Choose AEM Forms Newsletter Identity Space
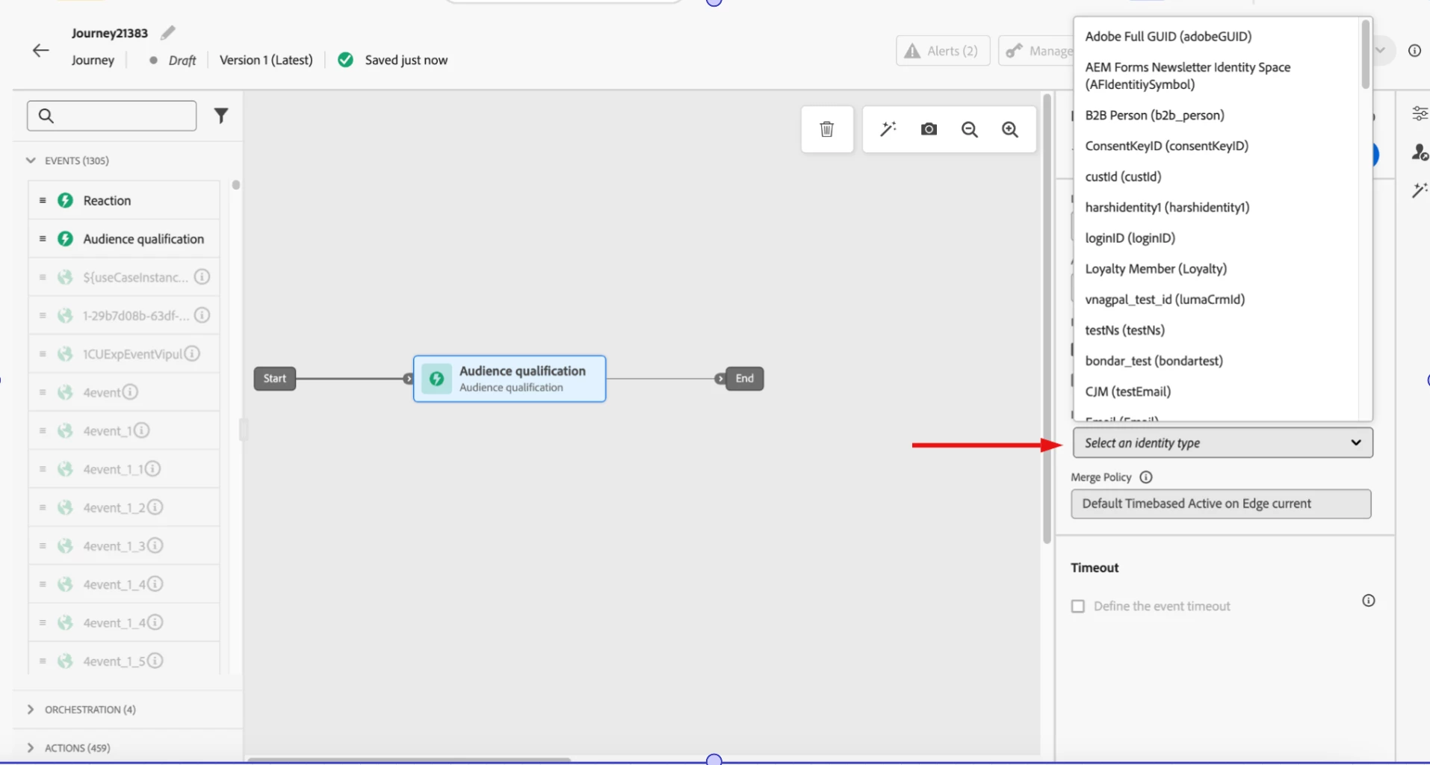The height and width of the screenshot is (765, 1430). coord(1188,75)
